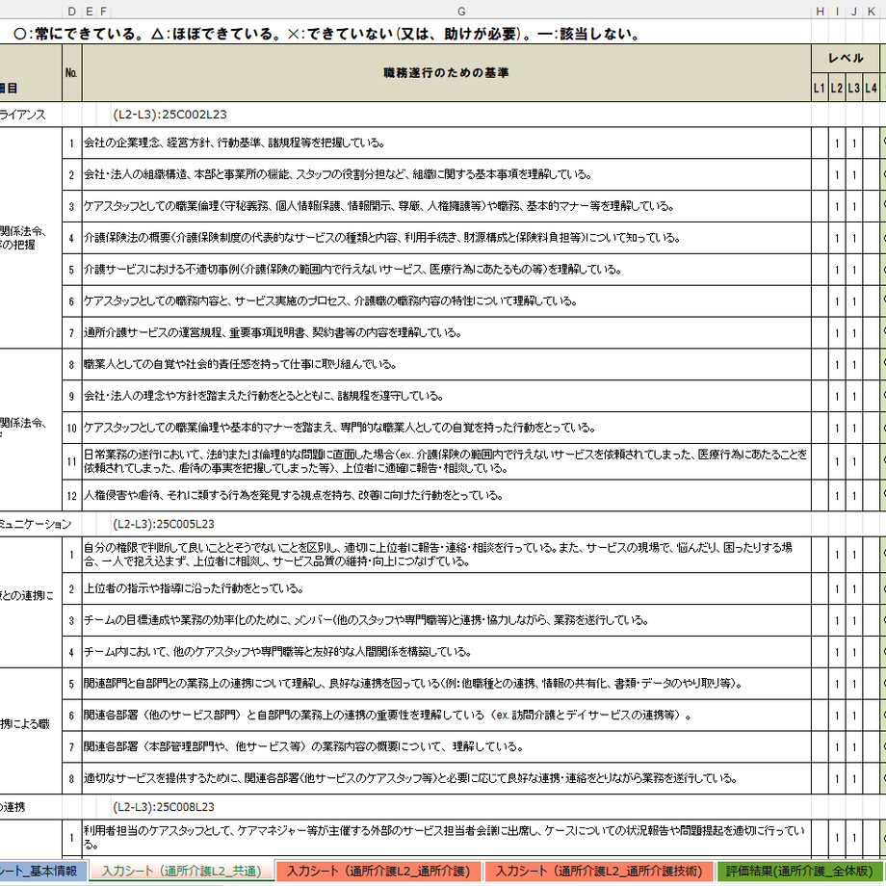Select cell with code (L2-L3):25C002L23
This screenshot has height=886, width=886.
click(170, 115)
